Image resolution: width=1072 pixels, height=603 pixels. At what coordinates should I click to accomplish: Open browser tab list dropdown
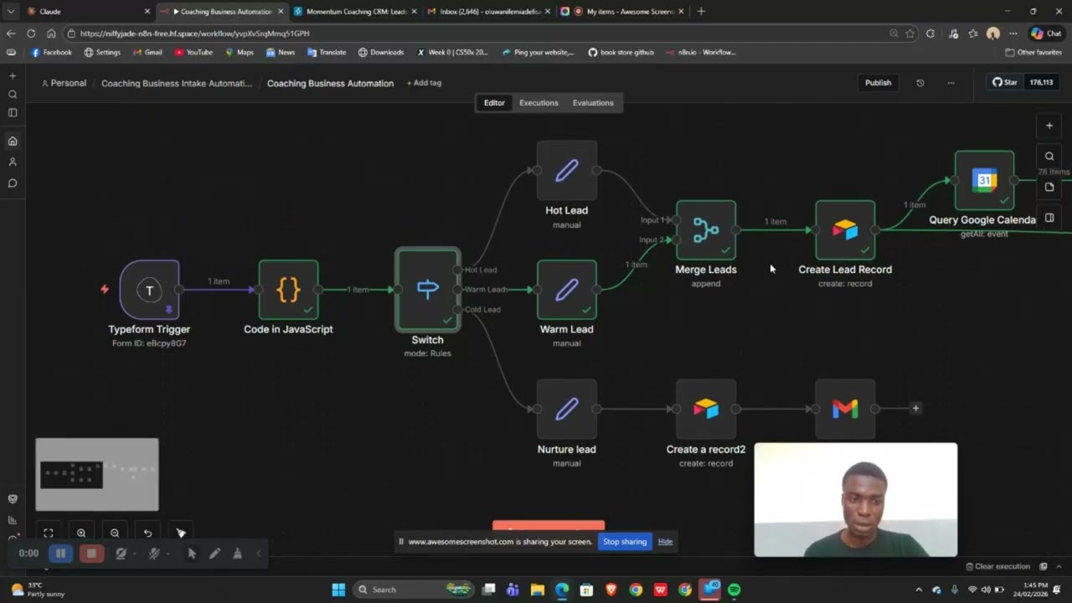click(10, 12)
